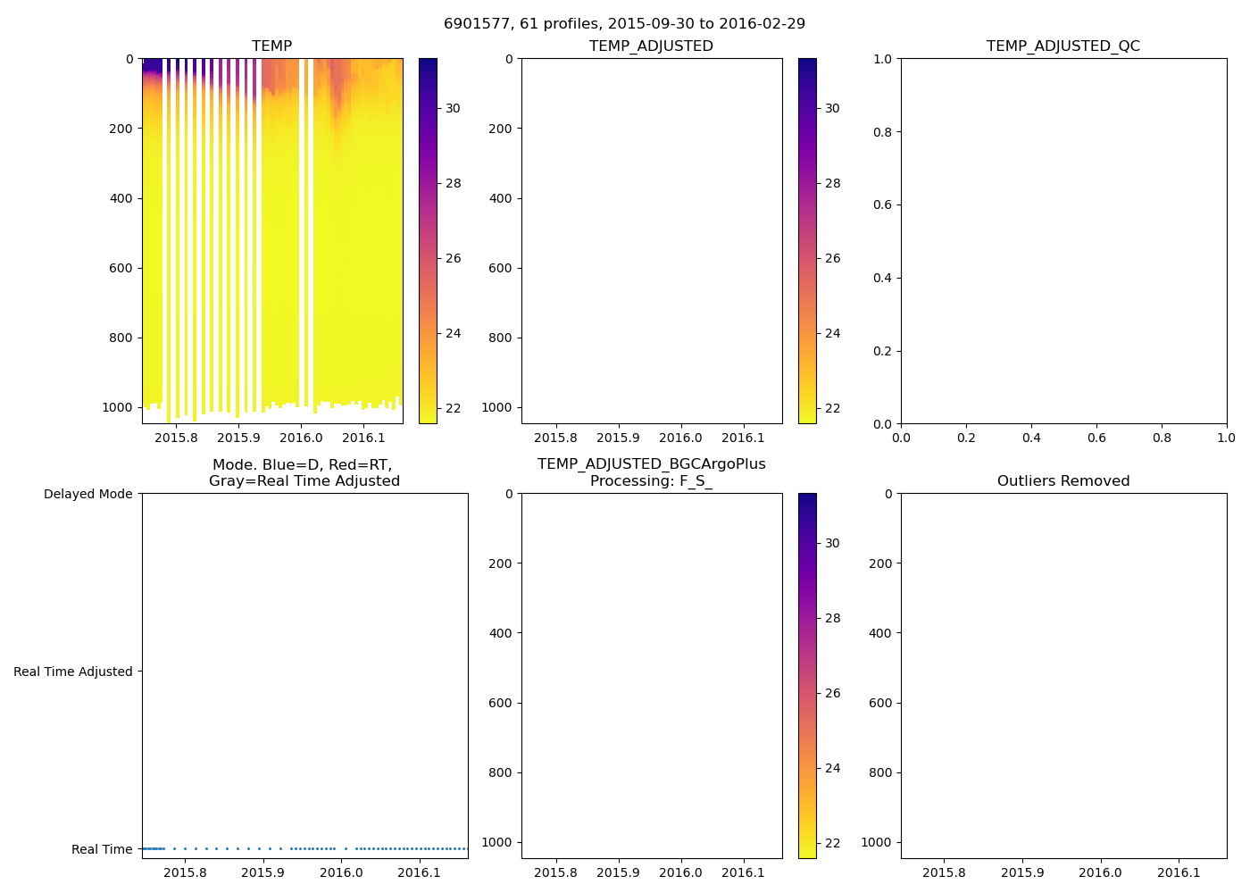Select the TEMP_ADJUSTED plot title
Screen dimensions: 1250x893
tap(651, 46)
